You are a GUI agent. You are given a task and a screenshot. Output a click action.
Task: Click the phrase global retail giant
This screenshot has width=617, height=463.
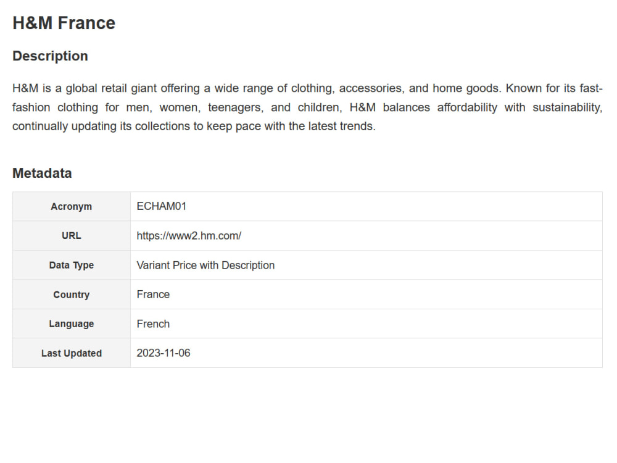point(111,88)
